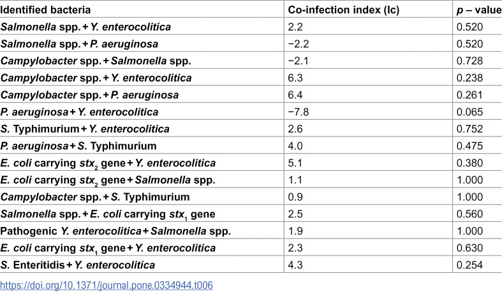Screen dimensions: 502x292
Task: Click the p-value 0.560
Action: [x=469, y=214]
